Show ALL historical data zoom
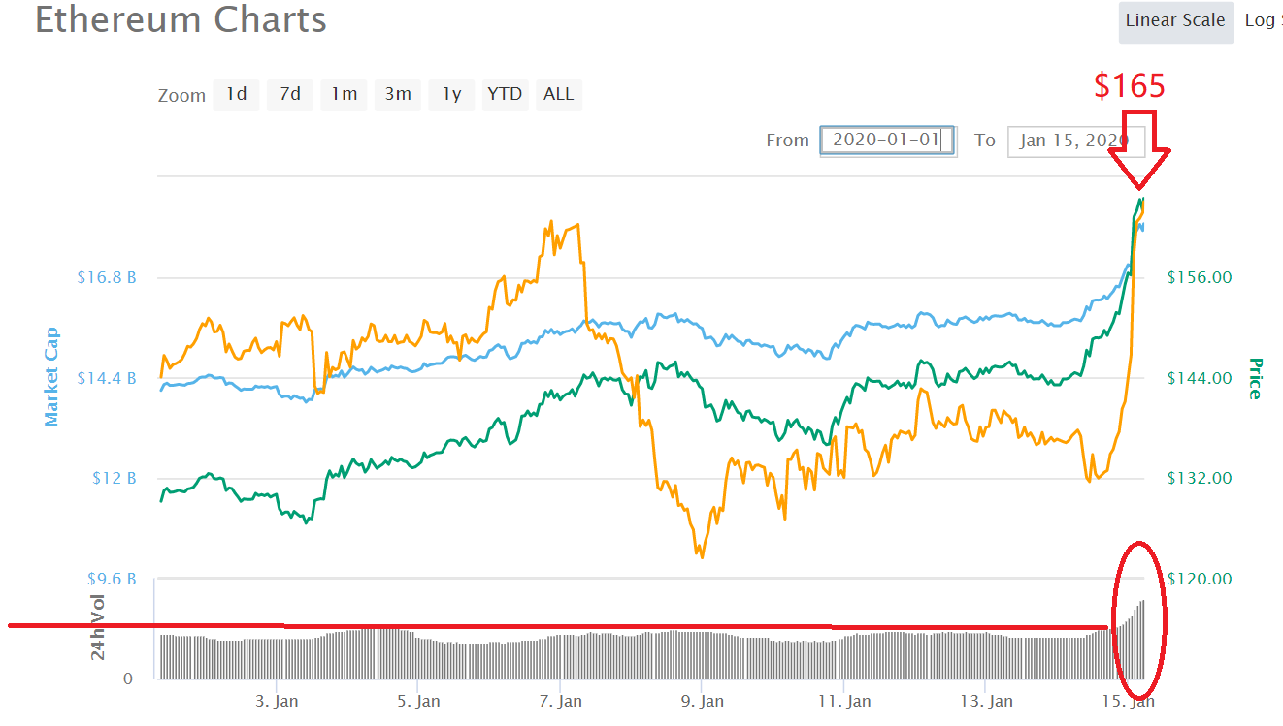 point(559,94)
